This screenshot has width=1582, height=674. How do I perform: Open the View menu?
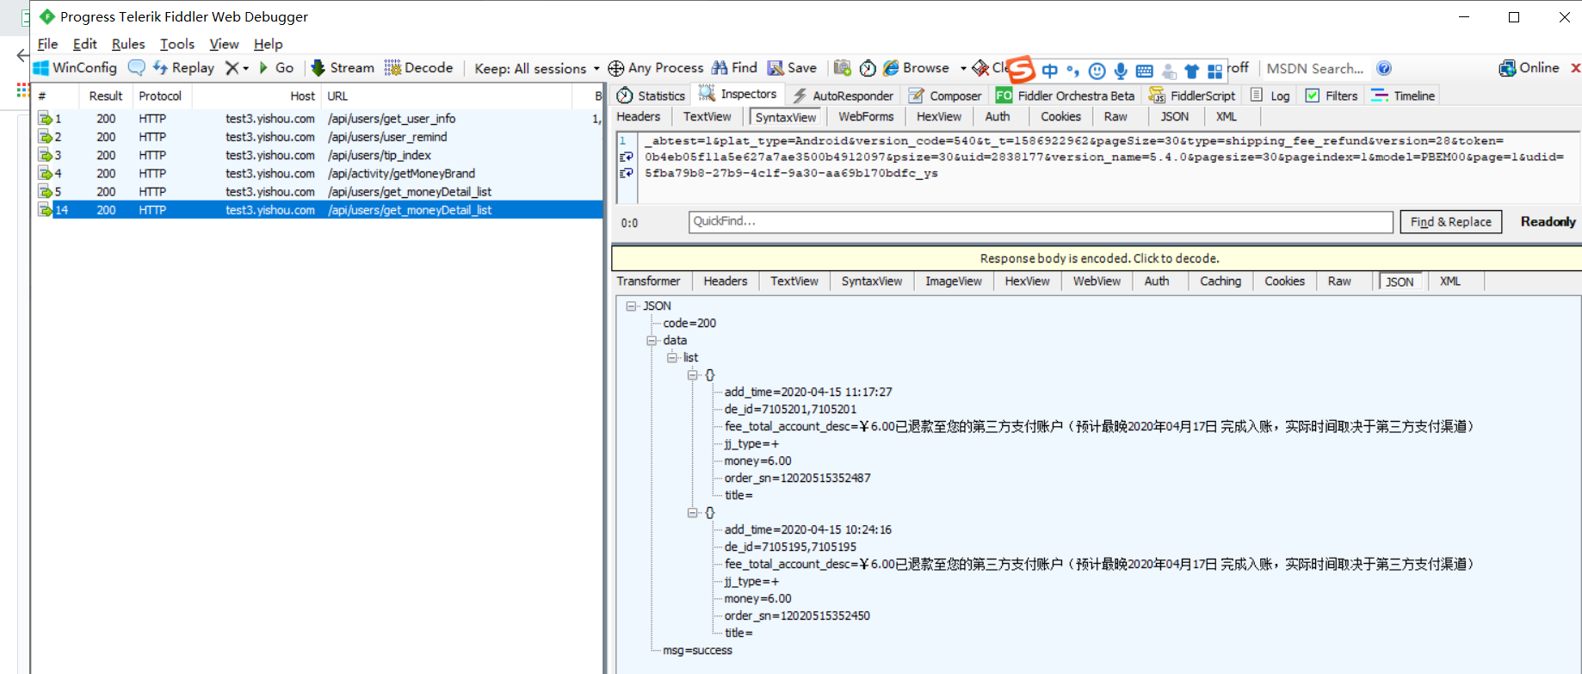224,44
